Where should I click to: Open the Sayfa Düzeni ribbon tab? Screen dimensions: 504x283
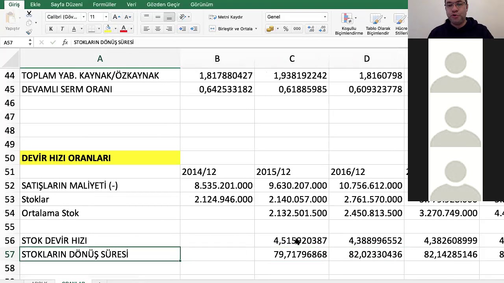(67, 4)
